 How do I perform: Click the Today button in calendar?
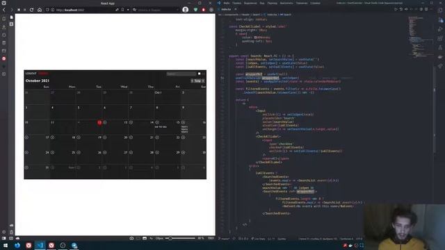197,81
